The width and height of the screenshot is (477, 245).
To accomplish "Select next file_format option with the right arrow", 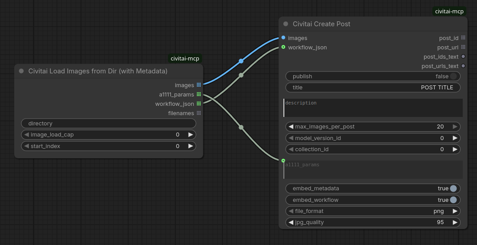I will [455, 211].
